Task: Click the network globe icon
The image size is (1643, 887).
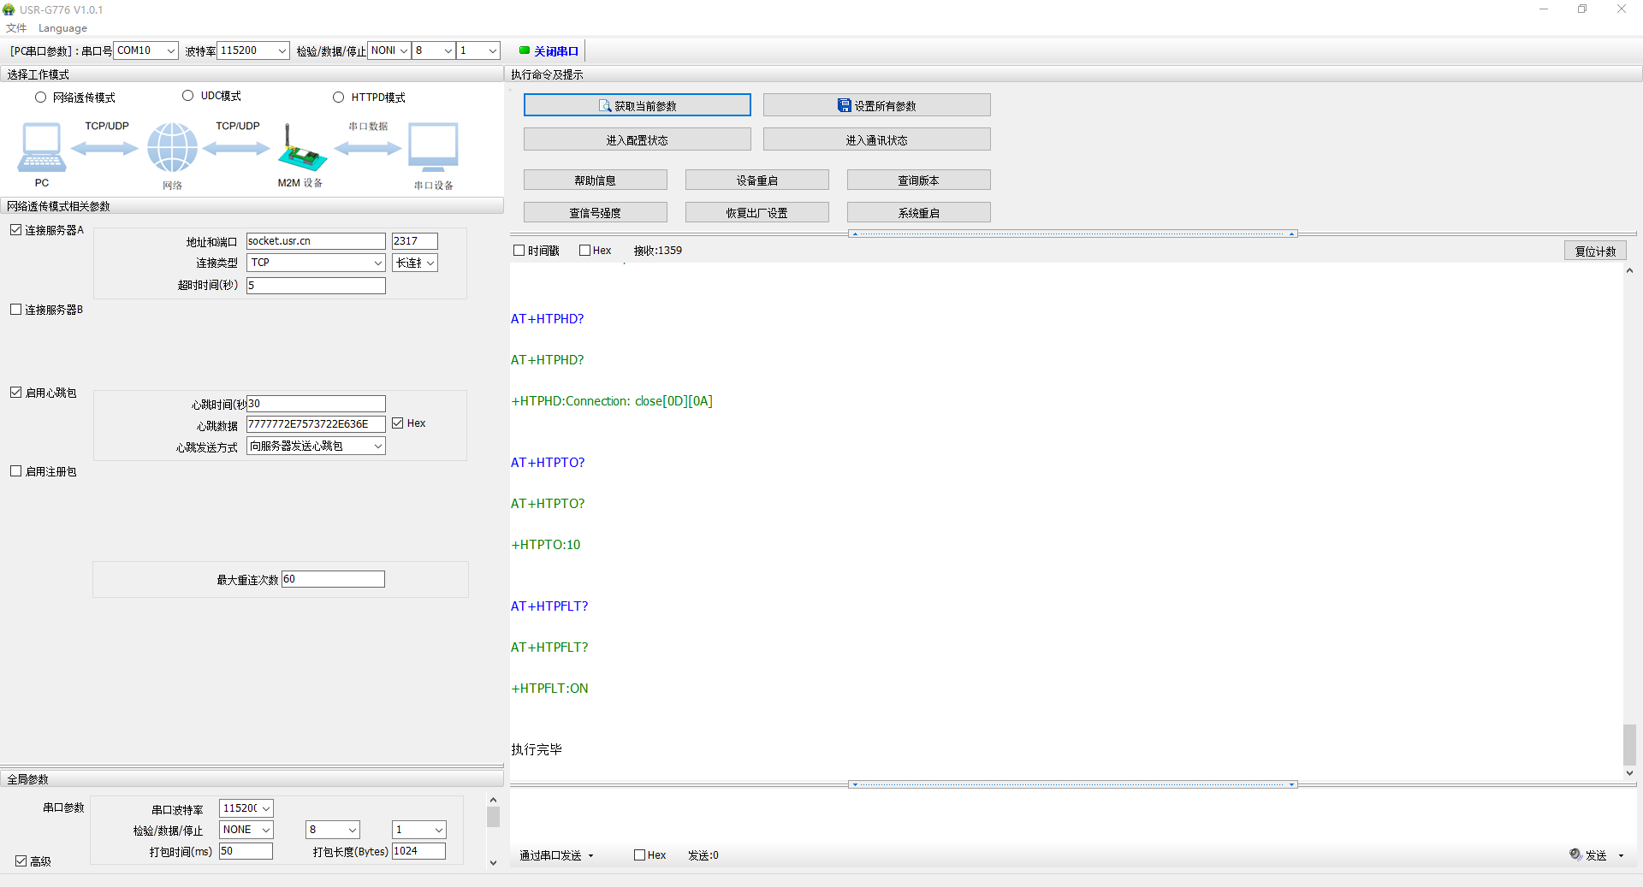Action: (x=172, y=148)
